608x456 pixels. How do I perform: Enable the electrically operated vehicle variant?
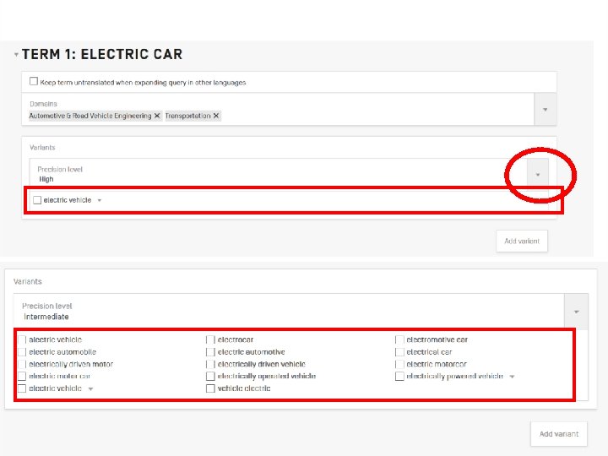tap(210, 376)
